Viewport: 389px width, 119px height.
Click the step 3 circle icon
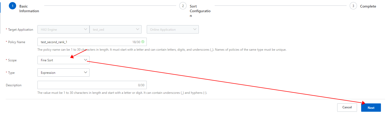[353, 6]
